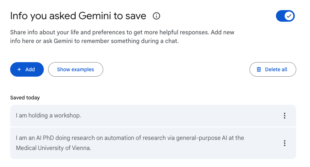Disable the saved info toggle switch
Viewport: 310px width, 167px height.
click(x=285, y=16)
